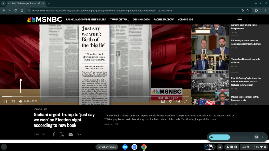Open Jun 21 calendar date

click(x=245, y=147)
